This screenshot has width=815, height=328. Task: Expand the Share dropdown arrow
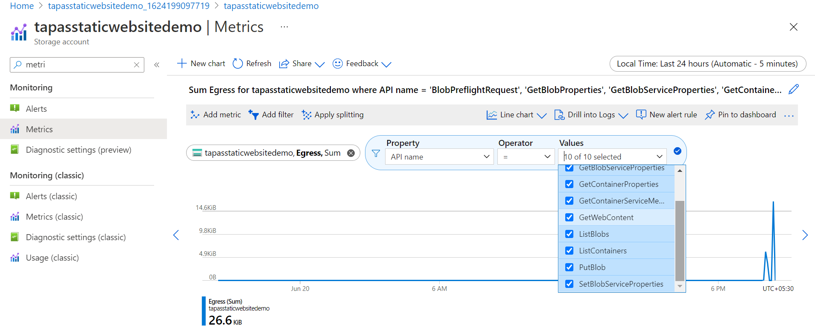click(x=320, y=64)
